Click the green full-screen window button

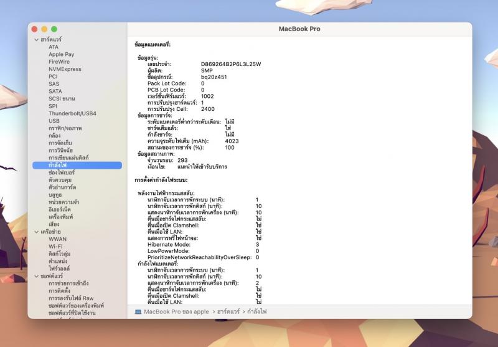[x=54, y=29]
